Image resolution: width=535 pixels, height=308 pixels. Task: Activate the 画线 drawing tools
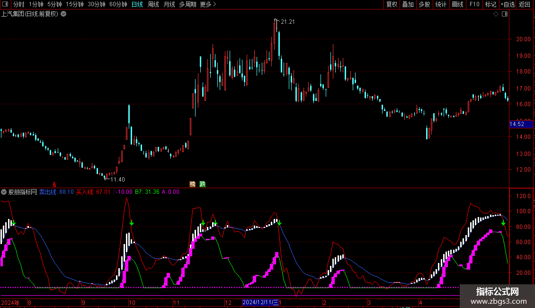click(x=457, y=4)
